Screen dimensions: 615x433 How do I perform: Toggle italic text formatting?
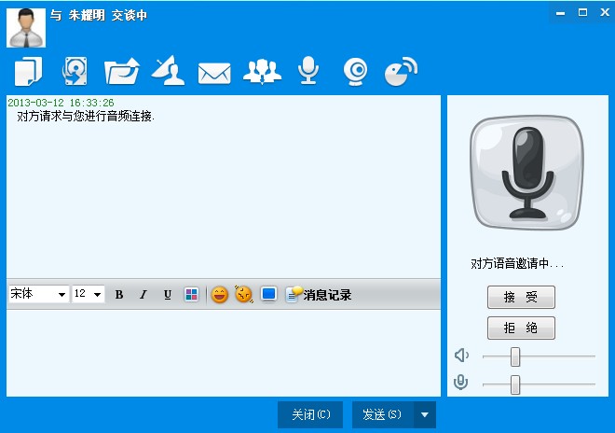(x=143, y=294)
